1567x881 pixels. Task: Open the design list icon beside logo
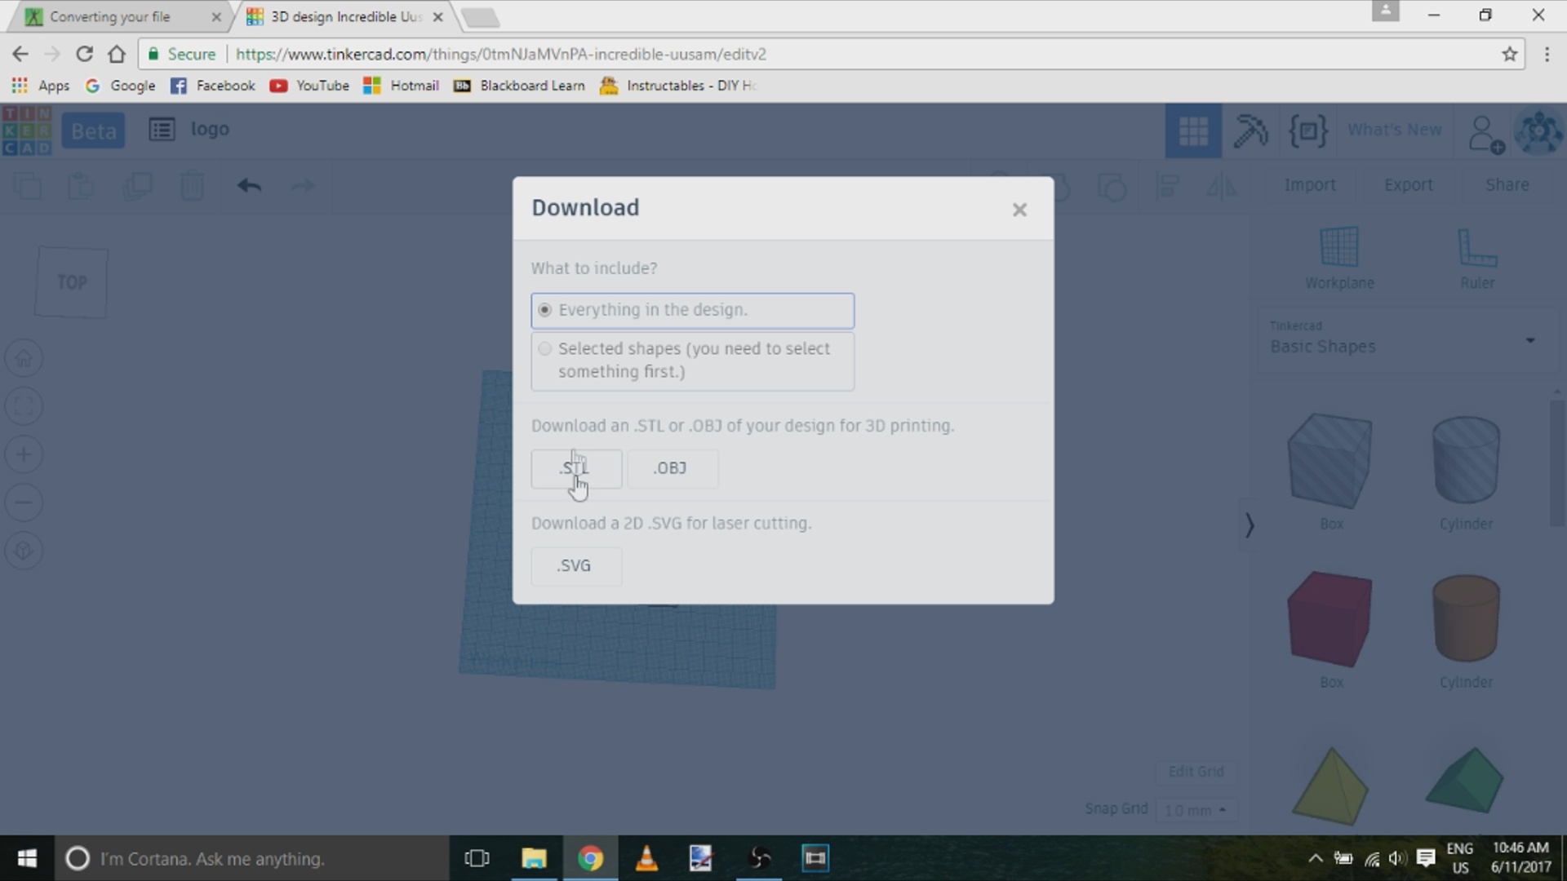coord(162,130)
